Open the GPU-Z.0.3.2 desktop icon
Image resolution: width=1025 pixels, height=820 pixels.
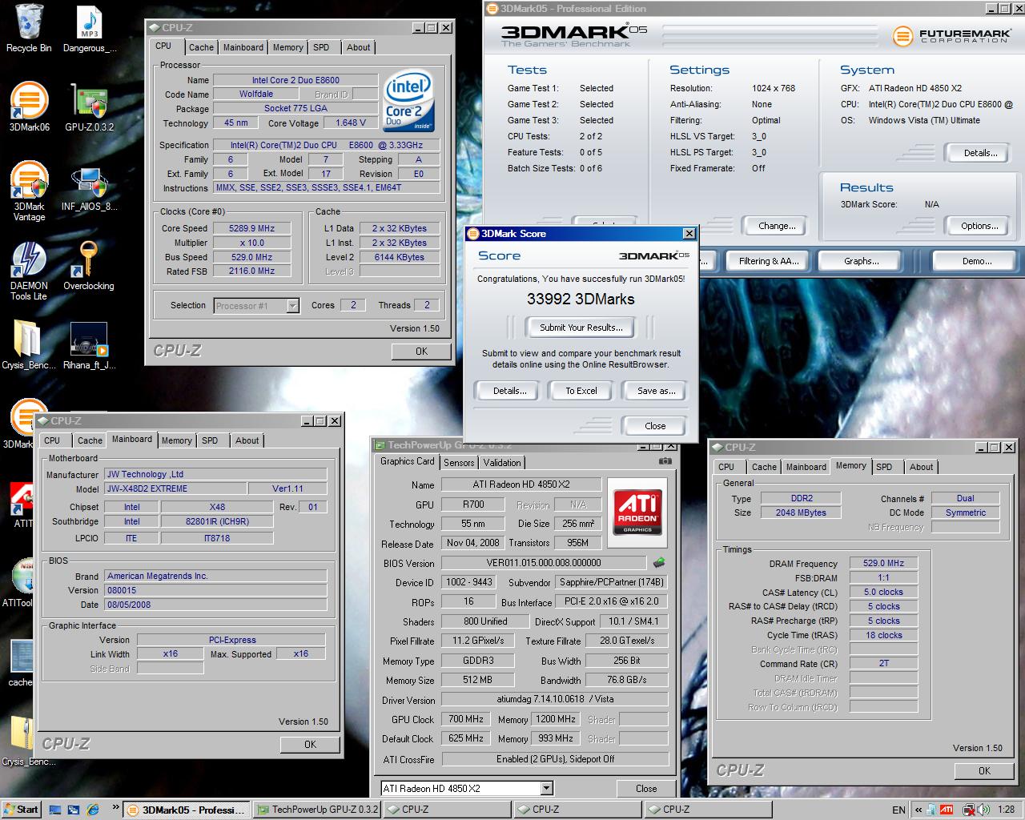[89, 107]
